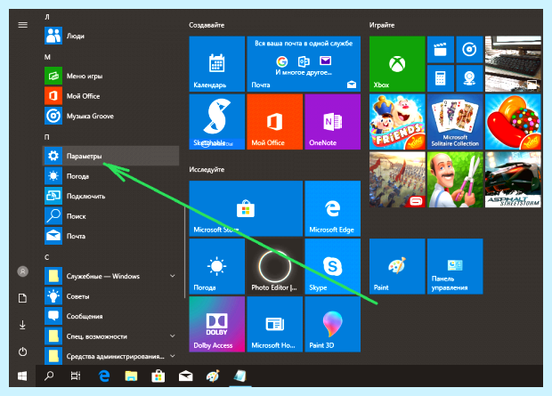Screen dimensions: 552x396
Task: Launch the Microsoft Edge tile
Action: 332,208
